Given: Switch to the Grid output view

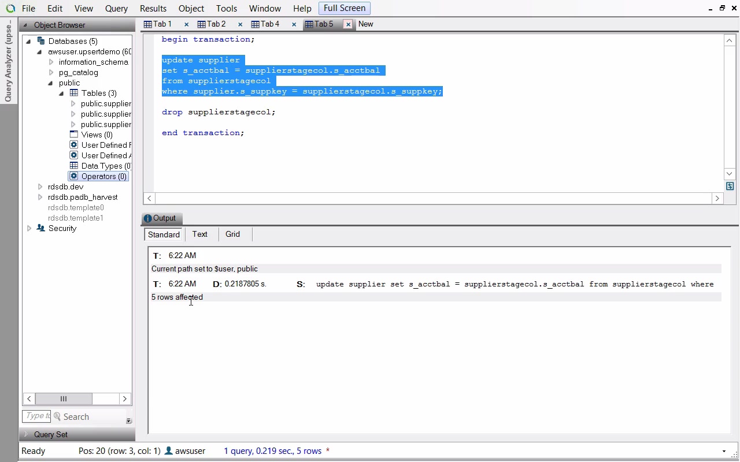Looking at the screenshot, I should (232, 234).
